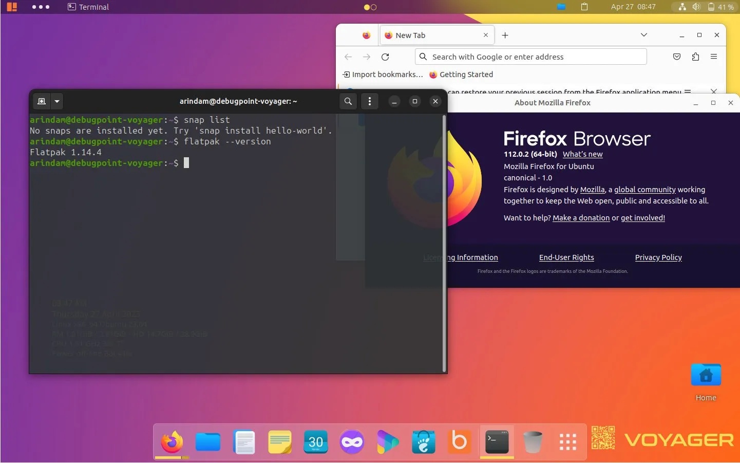Reload the current page in Firefox
This screenshot has height=463, width=740.
click(385, 57)
